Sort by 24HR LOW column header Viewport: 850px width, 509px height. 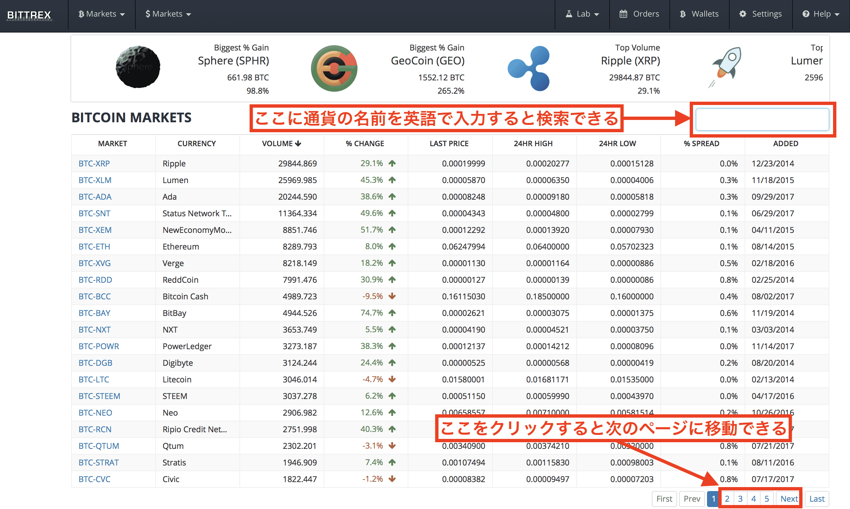[617, 144]
